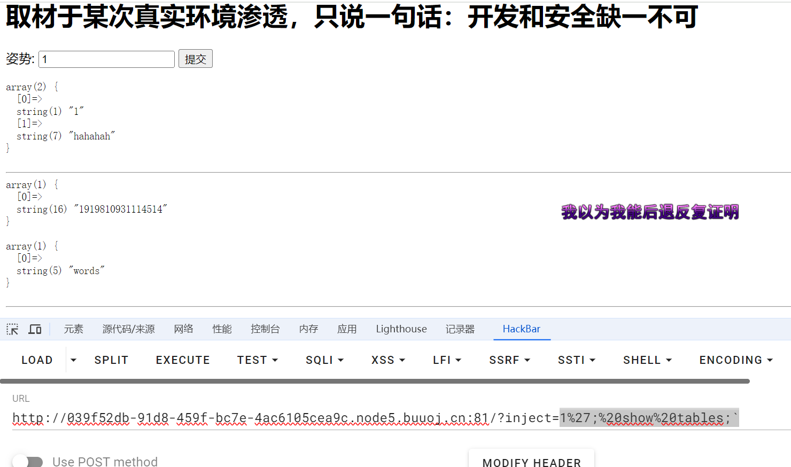The height and width of the screenshot is (467, 791).
Task: Open the SQLI payload dropdown
Action: 324,360
